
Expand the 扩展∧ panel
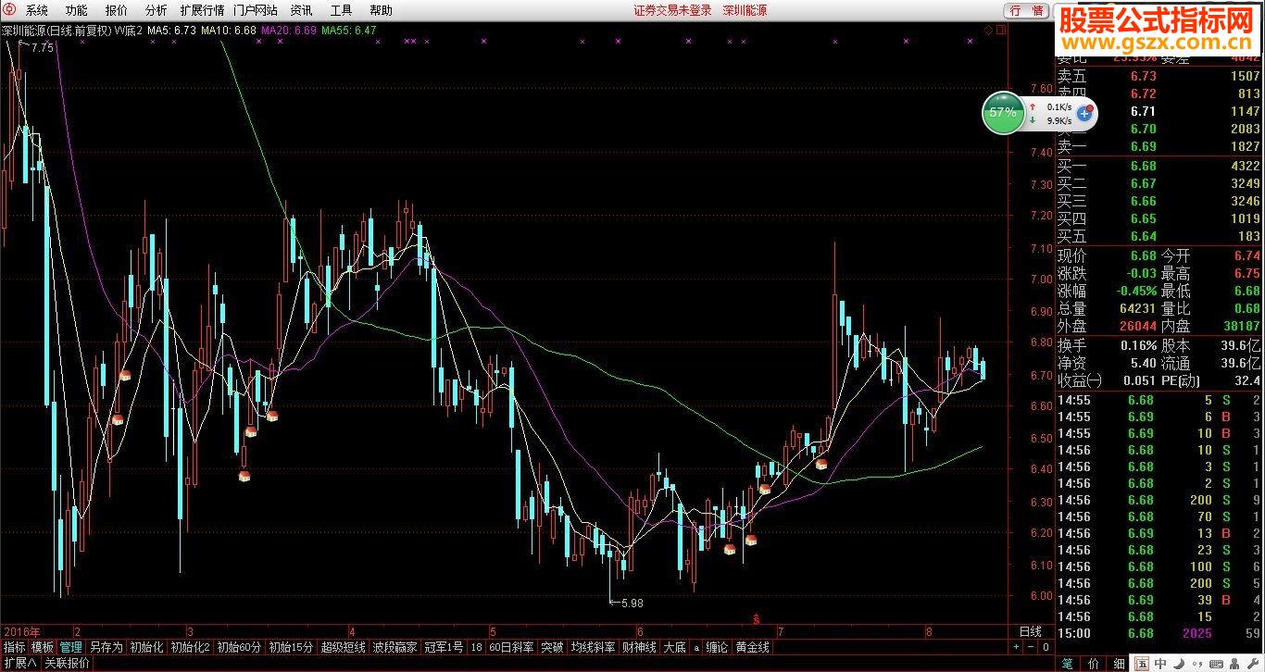[x=20, y=663]
